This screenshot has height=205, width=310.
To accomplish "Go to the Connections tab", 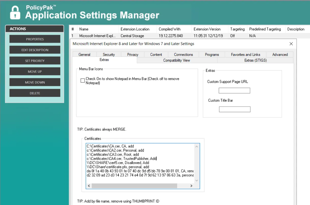I will [x=183, y=54].
